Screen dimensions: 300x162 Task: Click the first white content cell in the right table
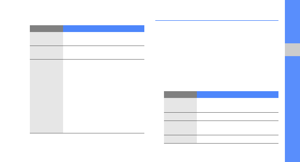pyautogui.click(x=237, y=105)
